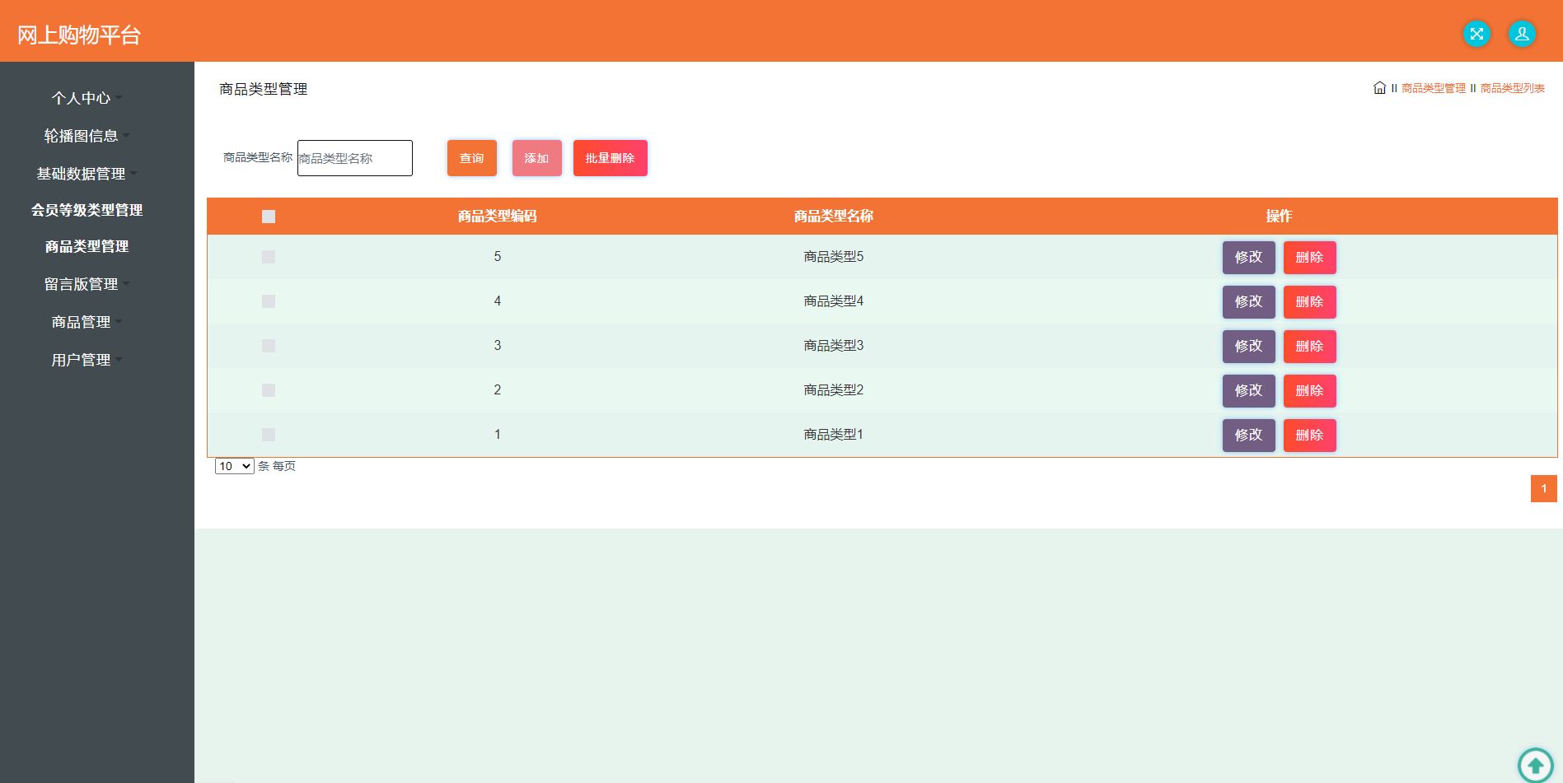Click code cell 5 in the table

[x=497, y=257]
